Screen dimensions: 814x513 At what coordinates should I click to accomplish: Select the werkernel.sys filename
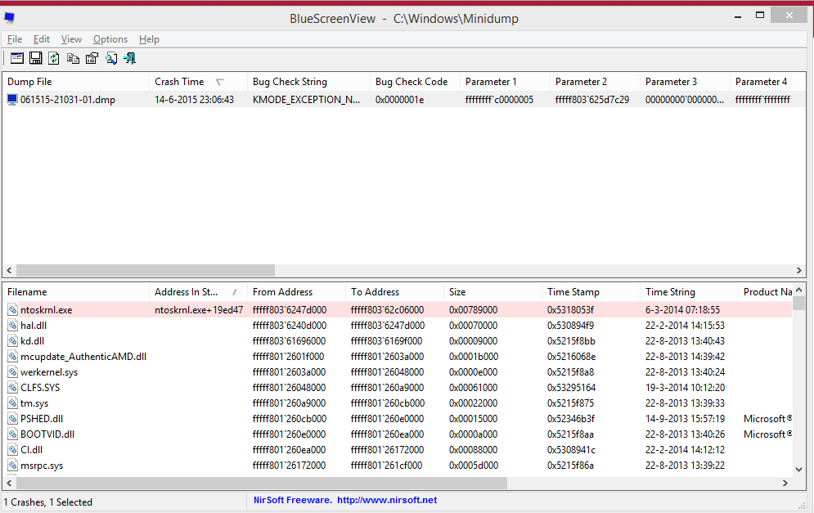click(x=49, y=372)
